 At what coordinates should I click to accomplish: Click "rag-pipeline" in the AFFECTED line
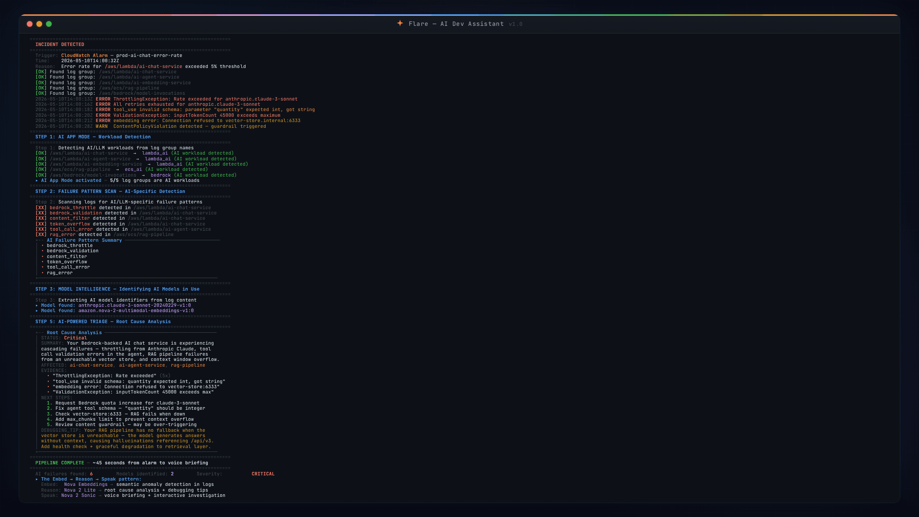coord(188,365)
